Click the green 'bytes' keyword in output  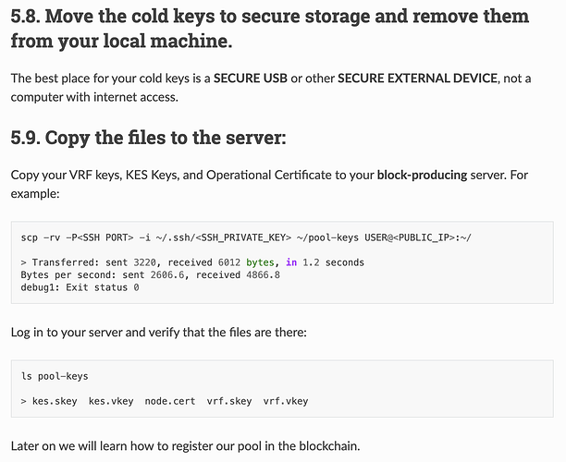pos(260,262)
